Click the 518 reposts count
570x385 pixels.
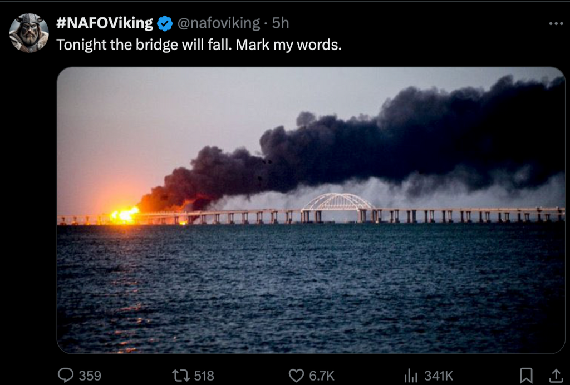[203, 376]
